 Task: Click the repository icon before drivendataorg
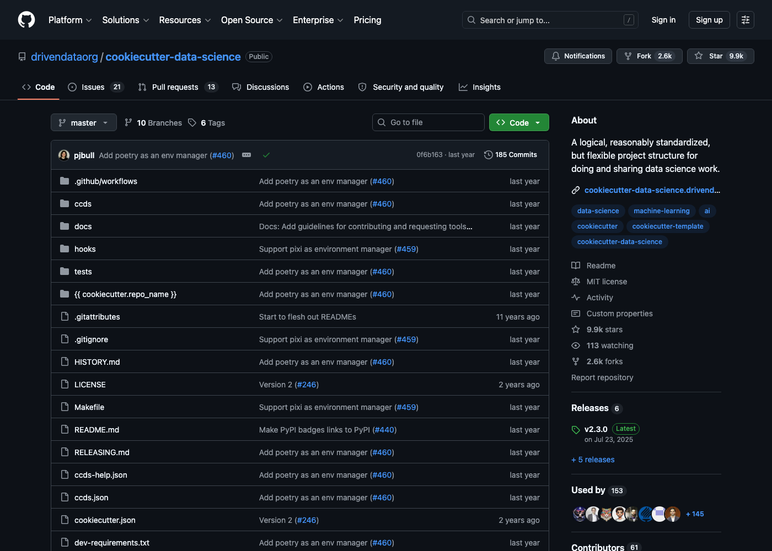tap(22, 57)
